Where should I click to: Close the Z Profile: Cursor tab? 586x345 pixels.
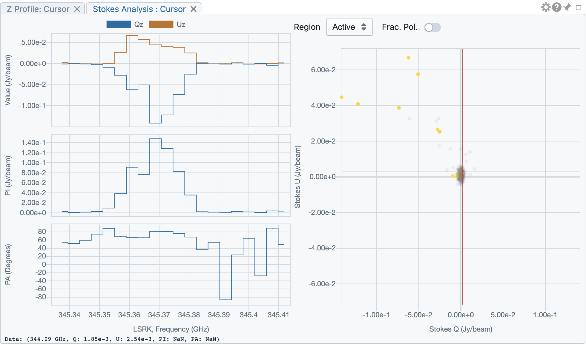pyautogui.click(x=77, y=9)
